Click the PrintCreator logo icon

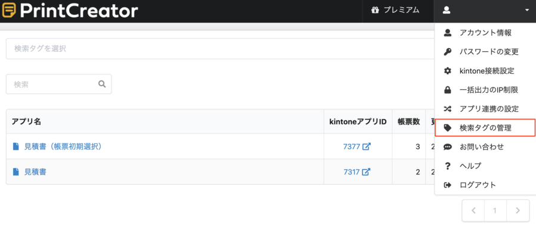click(9, 11)
